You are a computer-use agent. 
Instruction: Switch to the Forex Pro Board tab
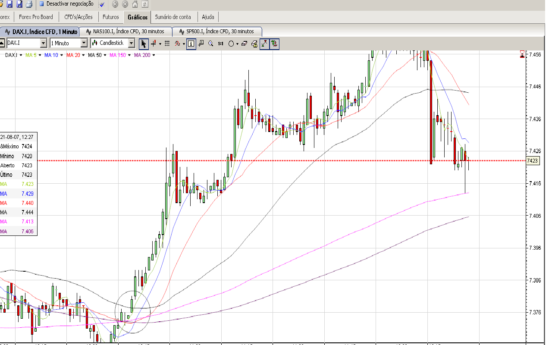coord(36,17)
